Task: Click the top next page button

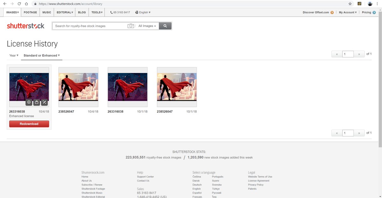Action: [x=359, y=54]
